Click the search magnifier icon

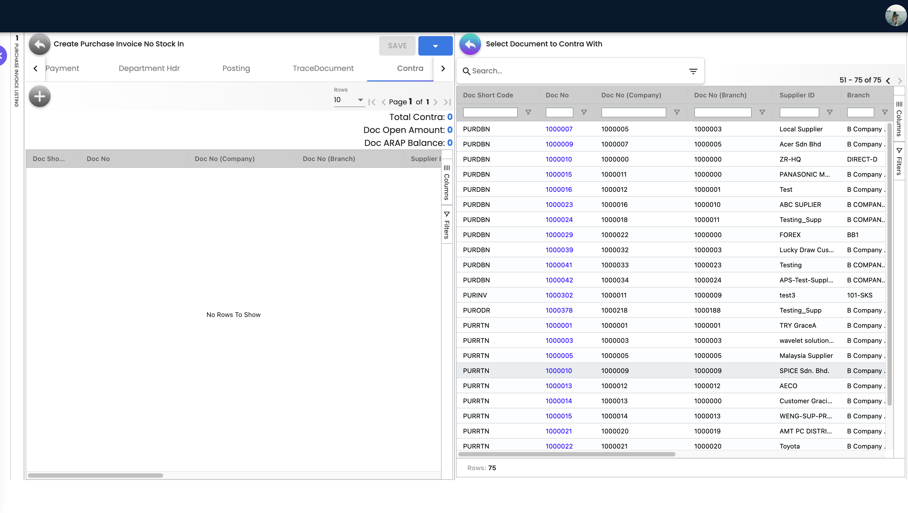[x=466, y=71]
